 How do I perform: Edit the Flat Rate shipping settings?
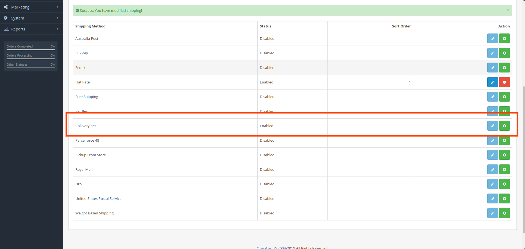[x=492, y=82]
